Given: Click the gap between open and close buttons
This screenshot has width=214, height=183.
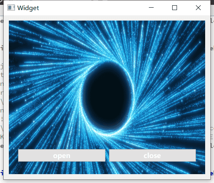Looking at the screenshot, I should pyautogui.click(x=107, y=155).
